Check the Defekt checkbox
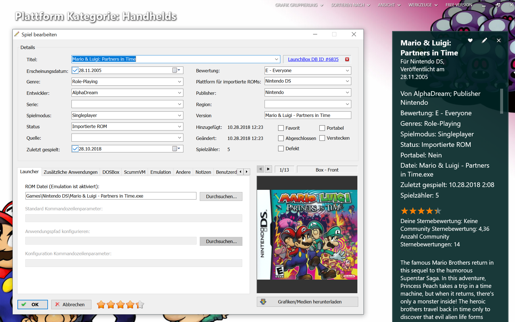The height and width of the screenshot is (322, 515). tap(281, 149)
